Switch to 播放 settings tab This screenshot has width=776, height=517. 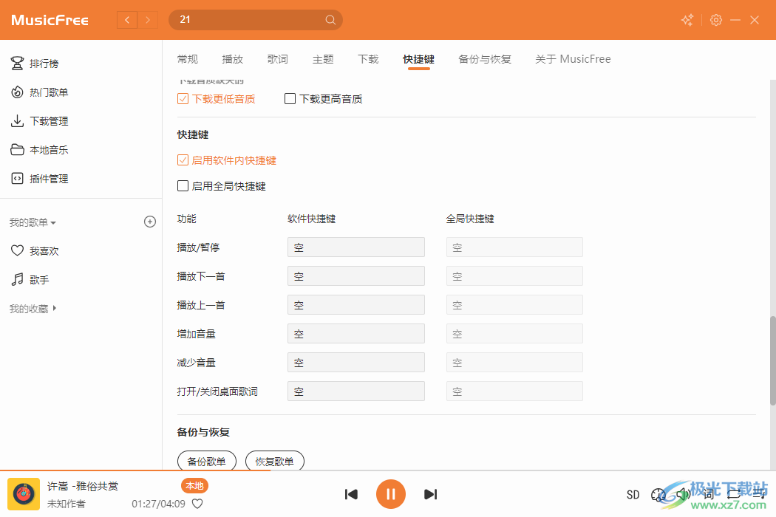[x=233, y=59]
